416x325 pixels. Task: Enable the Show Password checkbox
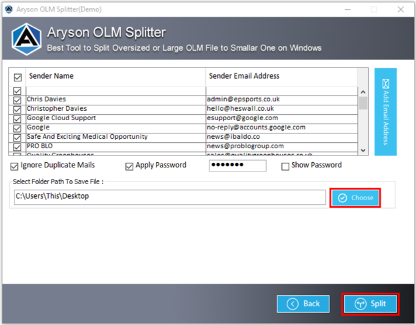point(285,166)
